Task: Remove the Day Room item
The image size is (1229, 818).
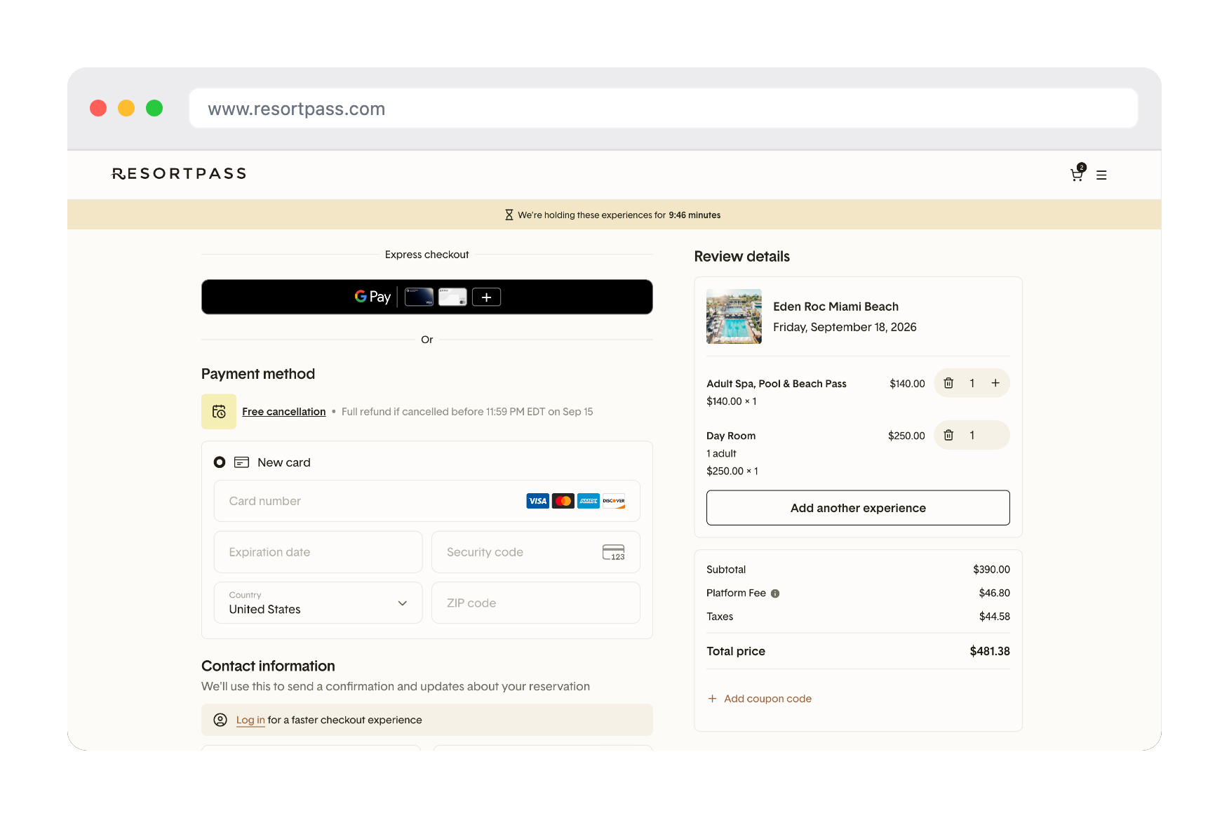Action: click(948, 435)
